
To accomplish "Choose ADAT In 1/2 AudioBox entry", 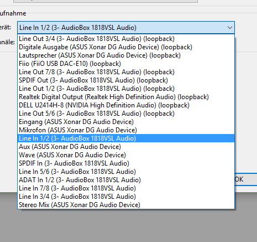I will click(126, 180).
